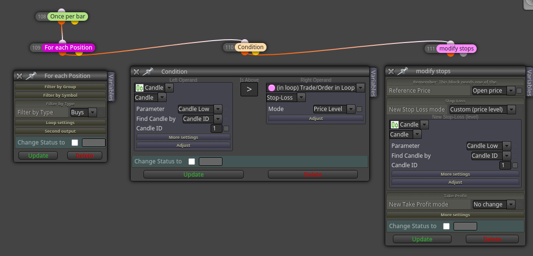Open the Left Operand Candle type dropdown
This screenshot has width=533, height=256.
[150, 98]
